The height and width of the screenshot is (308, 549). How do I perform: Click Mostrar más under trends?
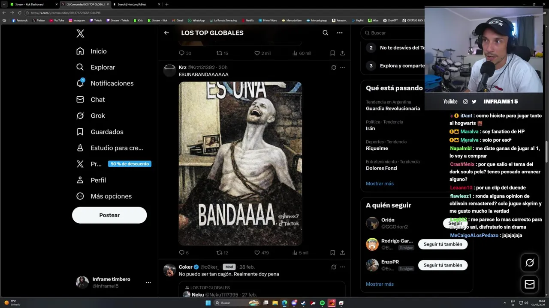click(x=380, y=184)
